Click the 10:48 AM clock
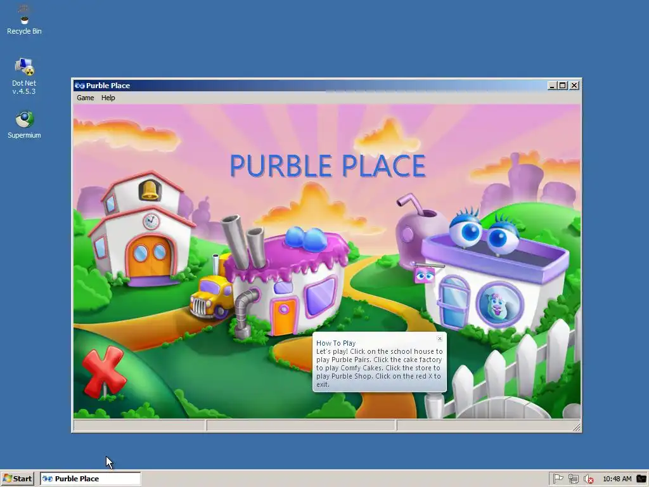The width and height of the screenshot is (649, 487). (x=617, y=479)
